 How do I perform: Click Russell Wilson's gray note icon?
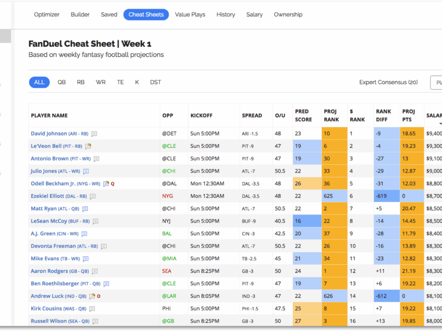tap(95, 321)
